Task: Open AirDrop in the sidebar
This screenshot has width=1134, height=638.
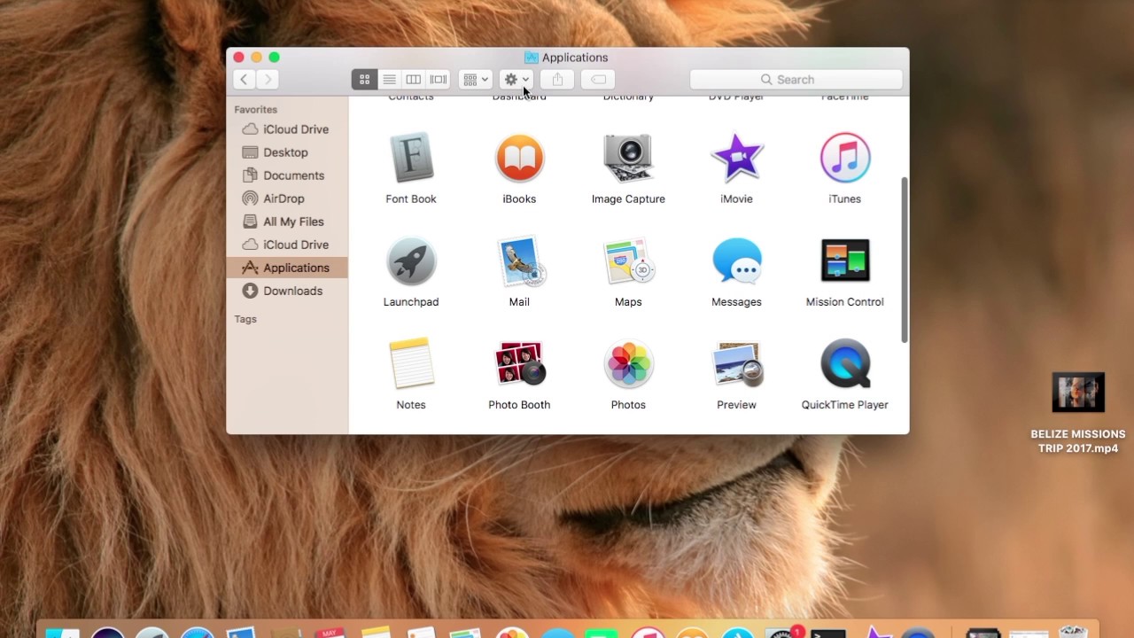Action: tap(287, 198)
